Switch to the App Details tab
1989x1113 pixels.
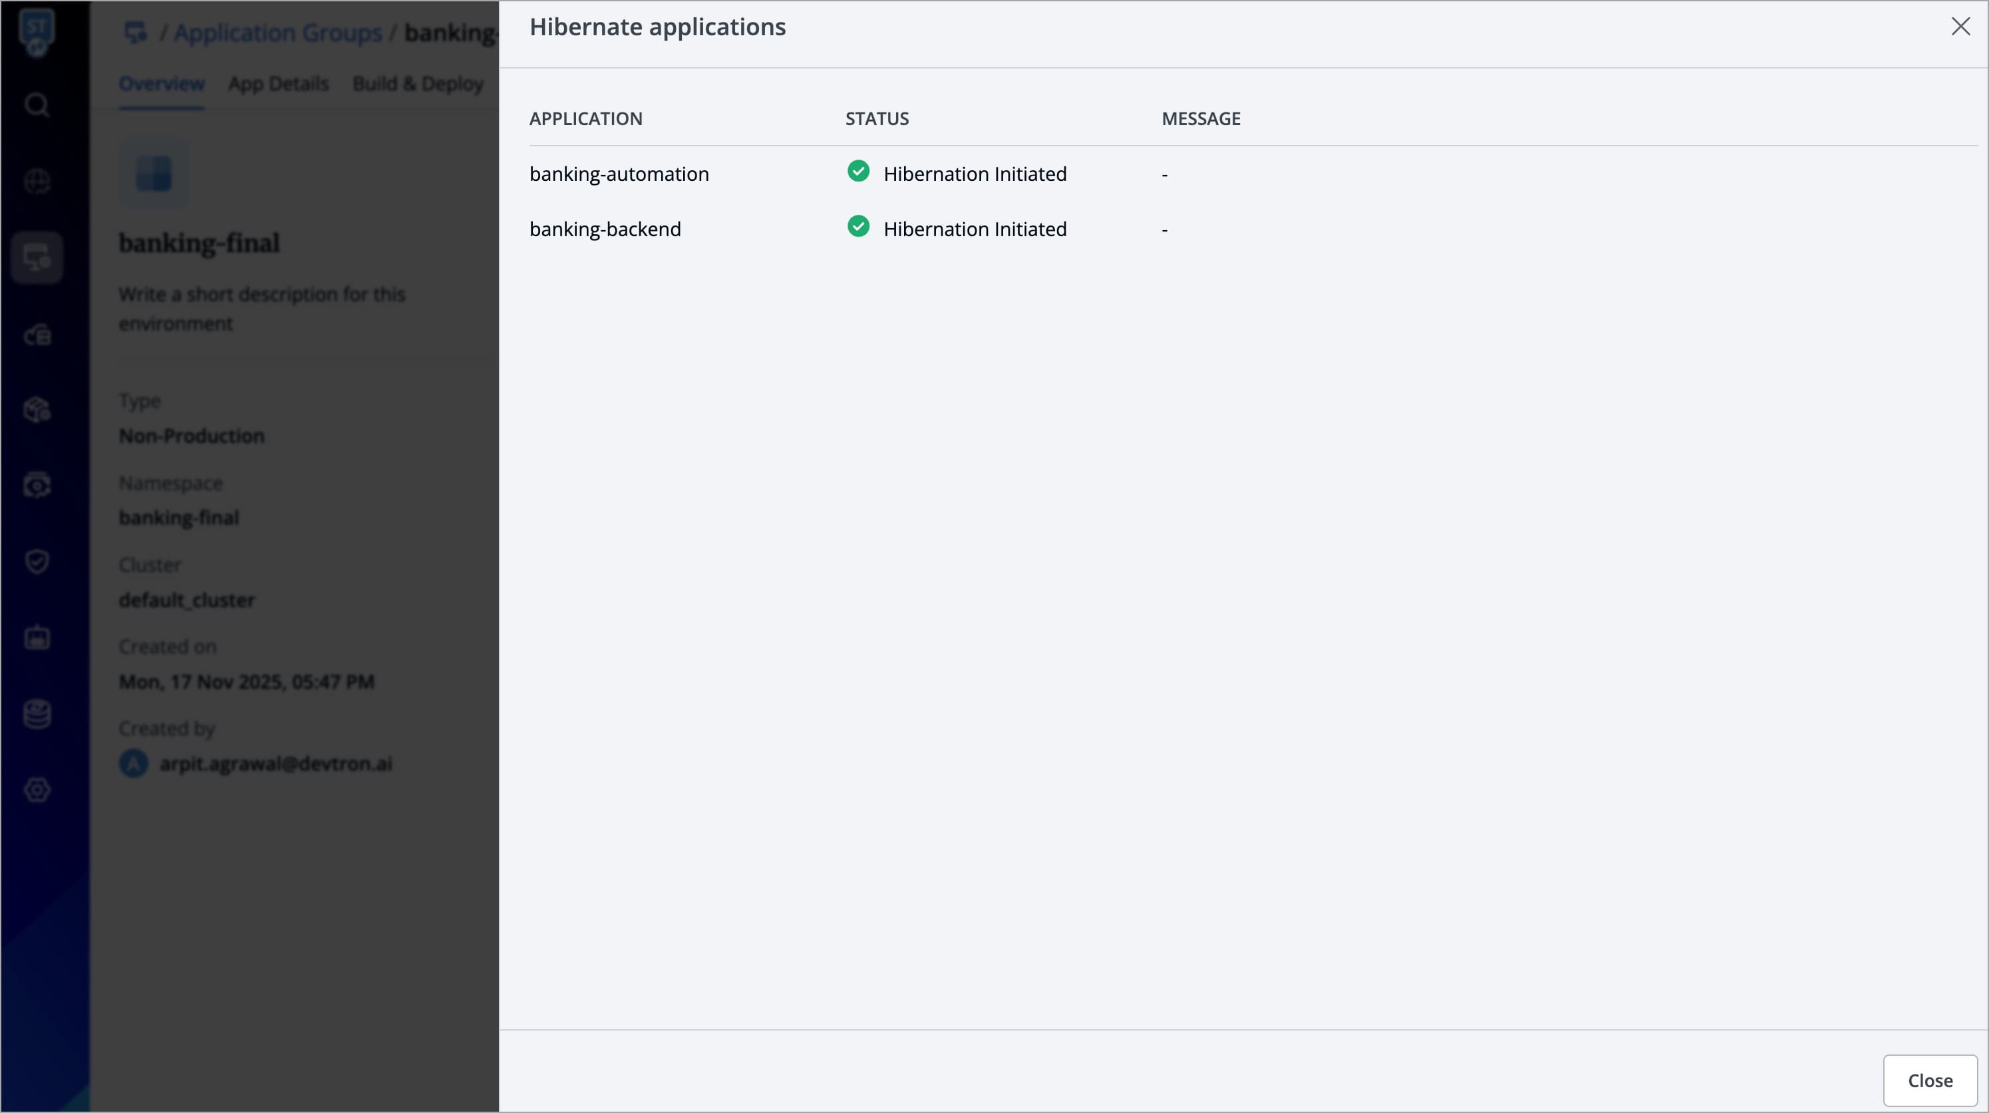pyautogui.click(x=278, y=83)
